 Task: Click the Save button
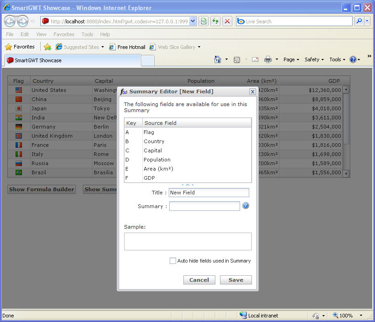[236, 280]
